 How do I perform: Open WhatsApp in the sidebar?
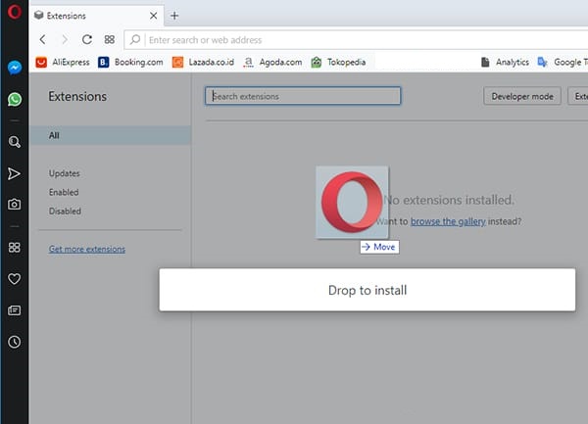coord(15,99)
